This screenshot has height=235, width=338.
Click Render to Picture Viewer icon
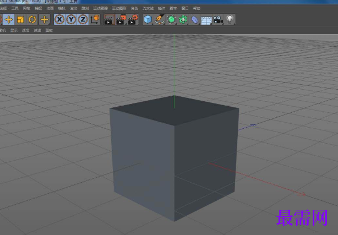(x=121, y=20)
